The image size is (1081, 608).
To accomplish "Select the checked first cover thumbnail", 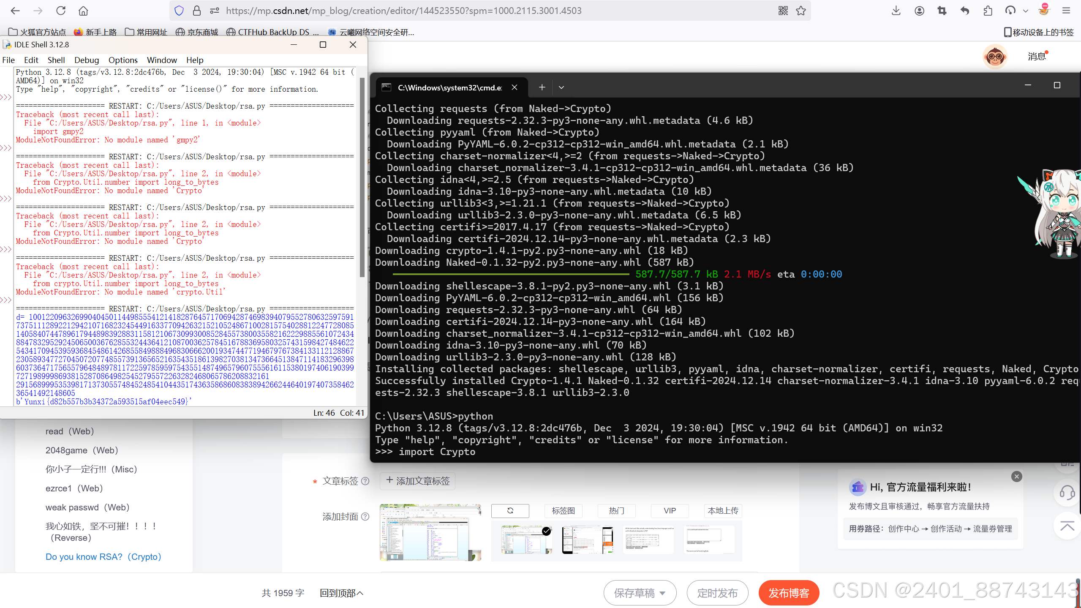I will tap(526, 540).
